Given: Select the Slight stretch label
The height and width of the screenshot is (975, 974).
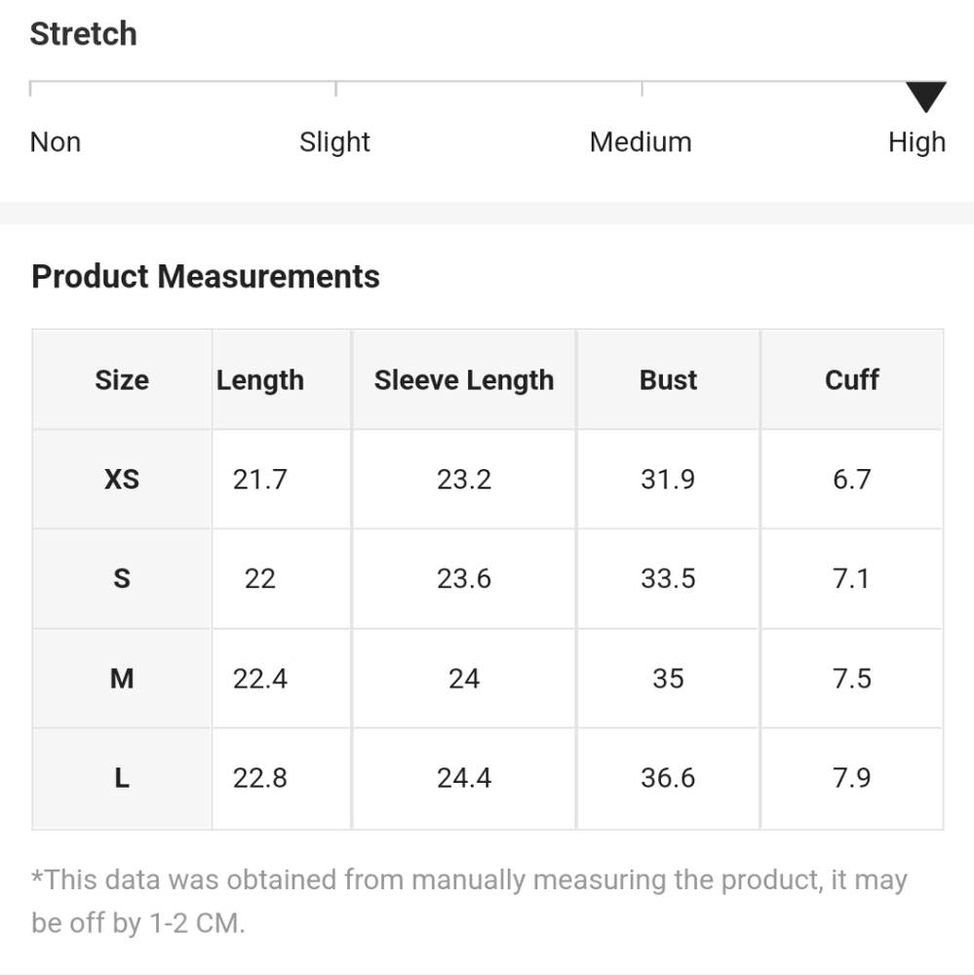Looking at the screenshot, I should (334, 142).
